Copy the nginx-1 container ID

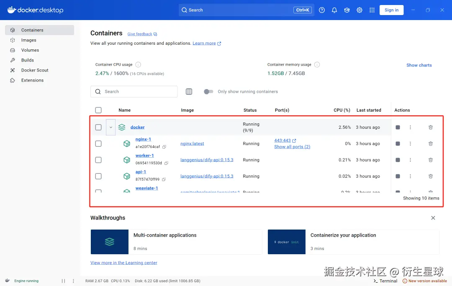(x=164, y=147)
